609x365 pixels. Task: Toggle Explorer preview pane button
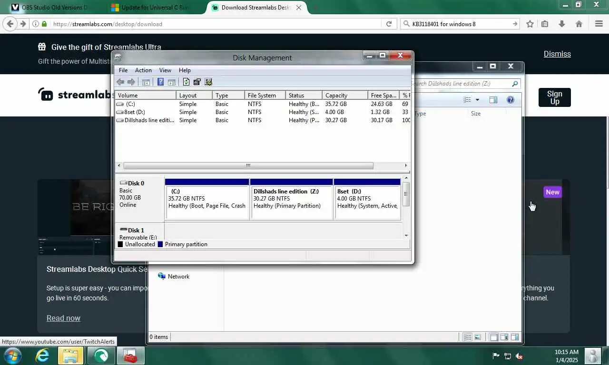pos(493,100)
